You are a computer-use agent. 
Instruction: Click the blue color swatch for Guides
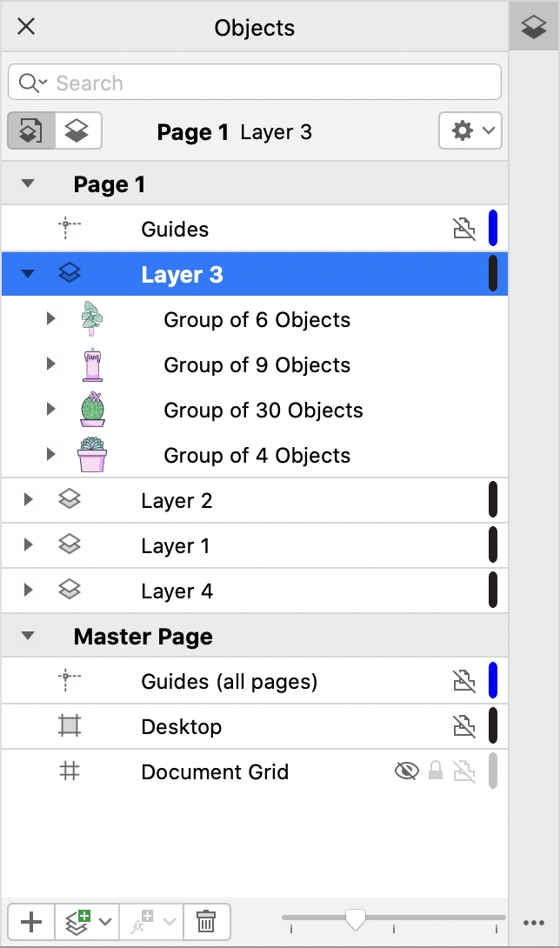pos(493,229)
